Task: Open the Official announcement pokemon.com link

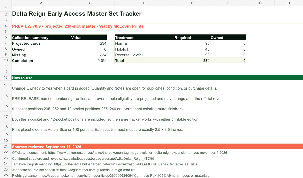Action: tap(119, 153)
